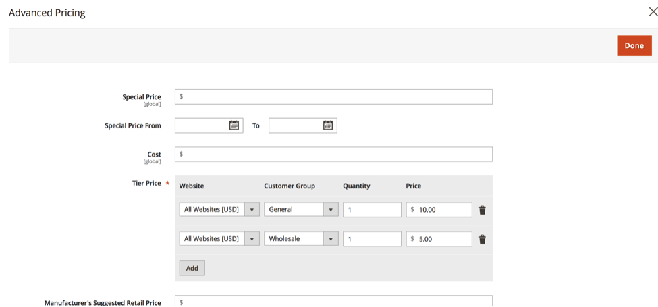The width and height of the screenshot is (658, 307).
Task: Open Website dropdown in Wholesale row
Action: (x=219, y=239)
